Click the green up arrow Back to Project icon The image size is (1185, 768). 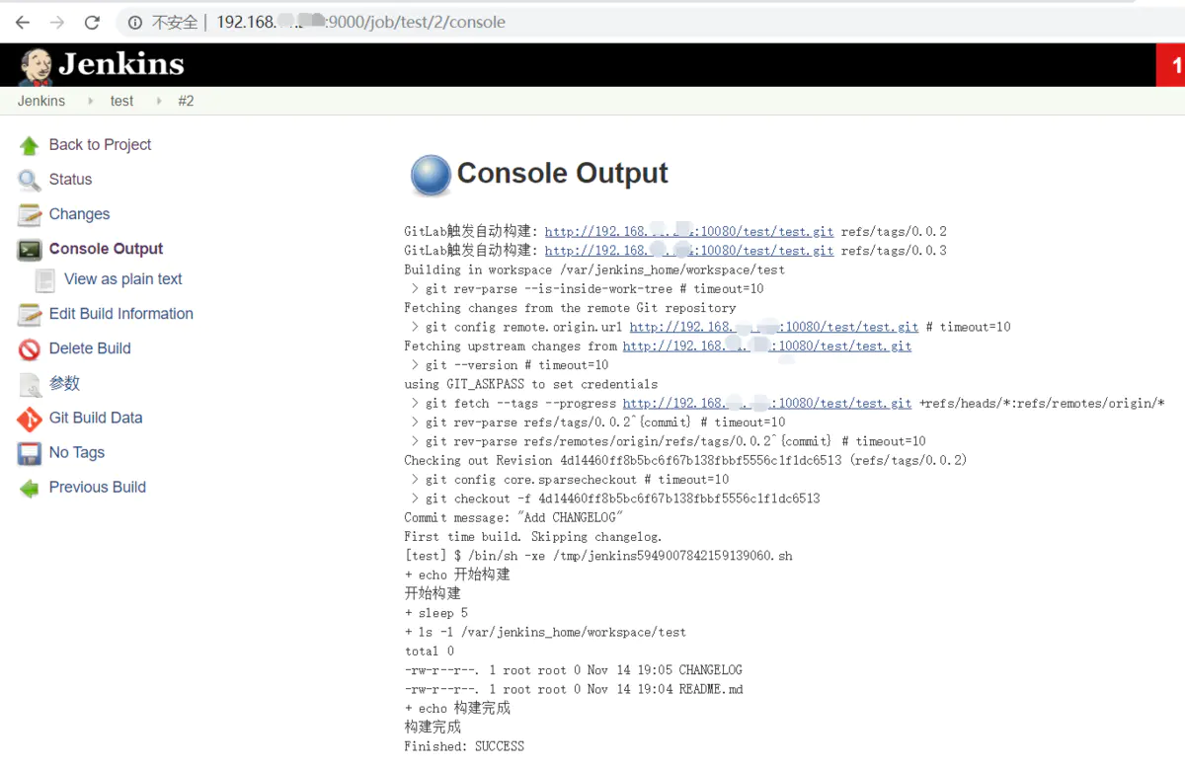click(x=30, y=145)
